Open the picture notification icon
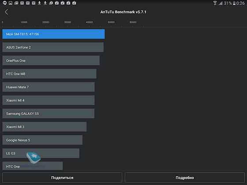The width and height of the screenshot is (247, 185). pos(11,3)
